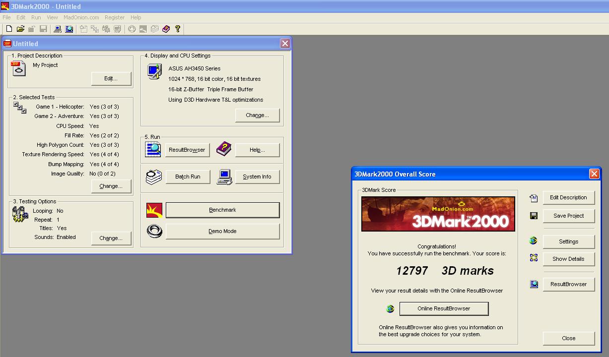This screenshot has height=357, width=609.
Task: Click the Image Quality No (0 of 2) row
Action: pyautogui.click(x=83, y=174)
